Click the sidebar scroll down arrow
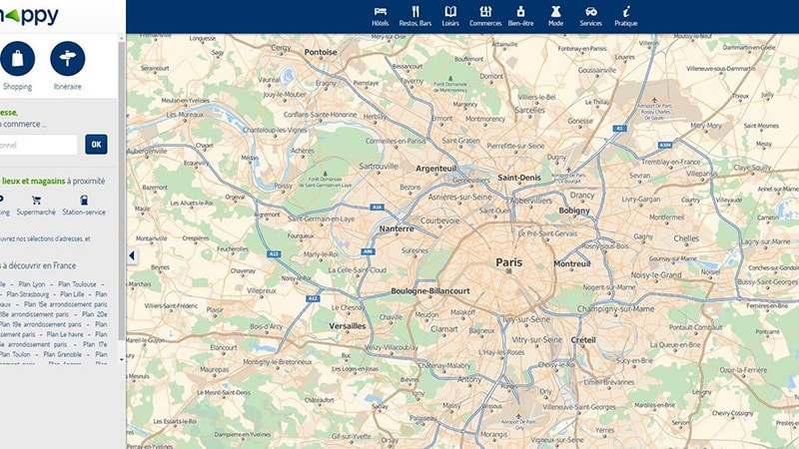This screenshot has width=799, height=449. [x=121, y=359]
